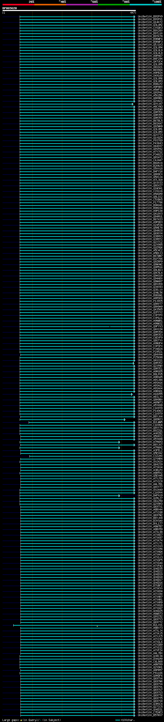Click the alignment end arrow for Q0VJA7
The width and height of the screenshot is (164, 722).
[132, 104]
